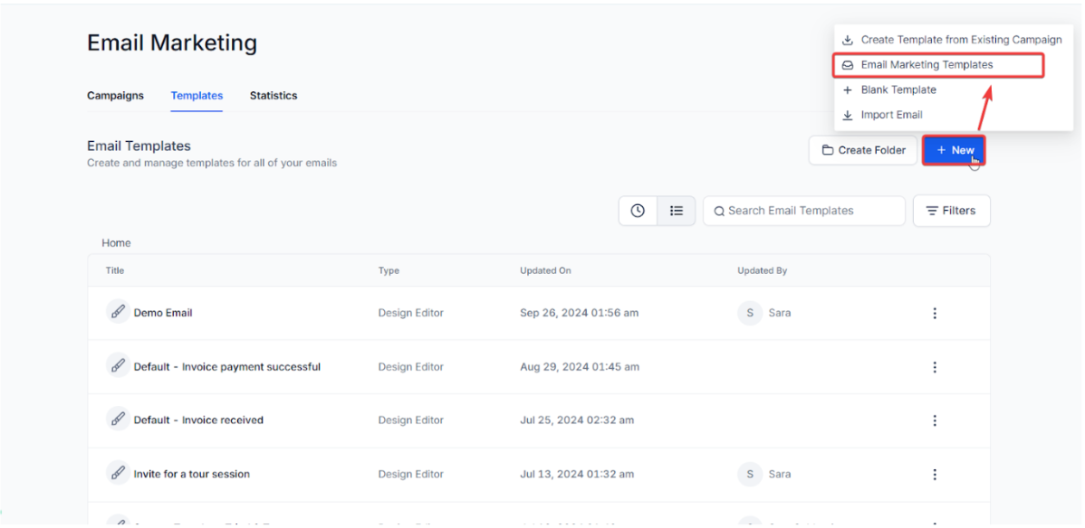The height and width of the screenshot is (528, 1085).
Task: Open three-dot menu for Invoice received row
Action: pyautogui.click(x=935, y=420)
